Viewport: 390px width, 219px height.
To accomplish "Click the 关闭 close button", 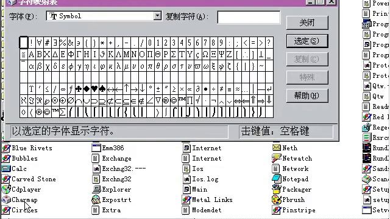I will pos(307,23).
